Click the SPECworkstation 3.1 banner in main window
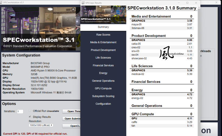222x136 pixels. click(41, 29)
